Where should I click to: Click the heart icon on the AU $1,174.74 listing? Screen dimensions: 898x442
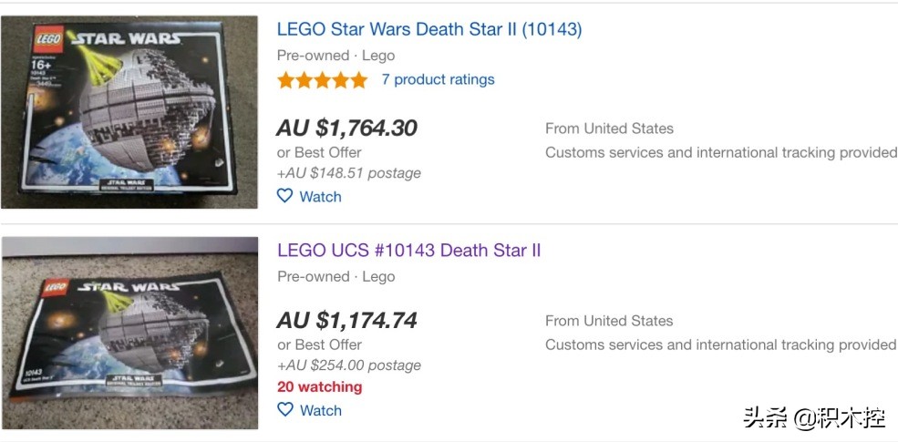[285, 410]
